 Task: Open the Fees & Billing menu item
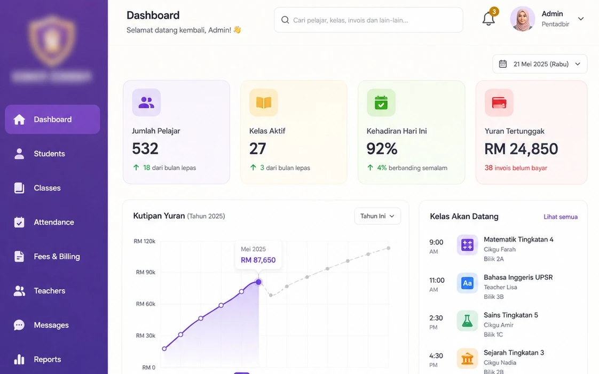pos(52,257)
